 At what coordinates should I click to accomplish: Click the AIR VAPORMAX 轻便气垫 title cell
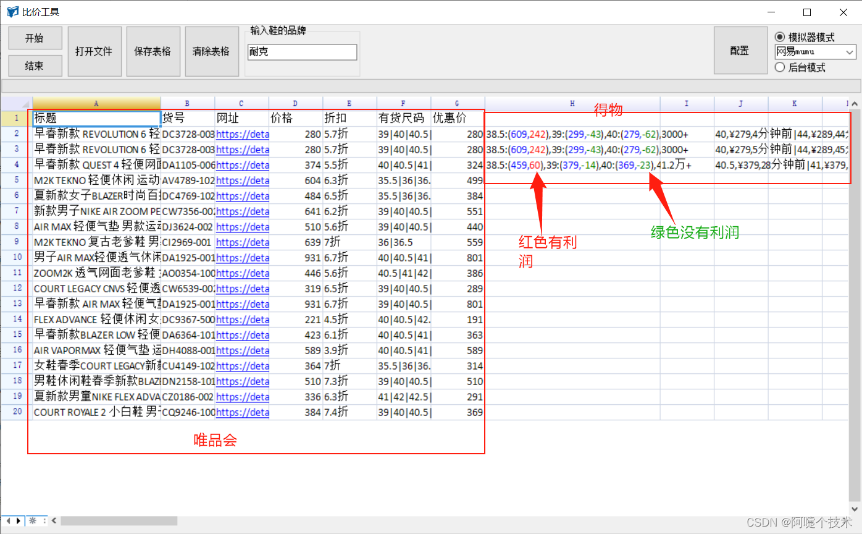[x=97, y=350]
